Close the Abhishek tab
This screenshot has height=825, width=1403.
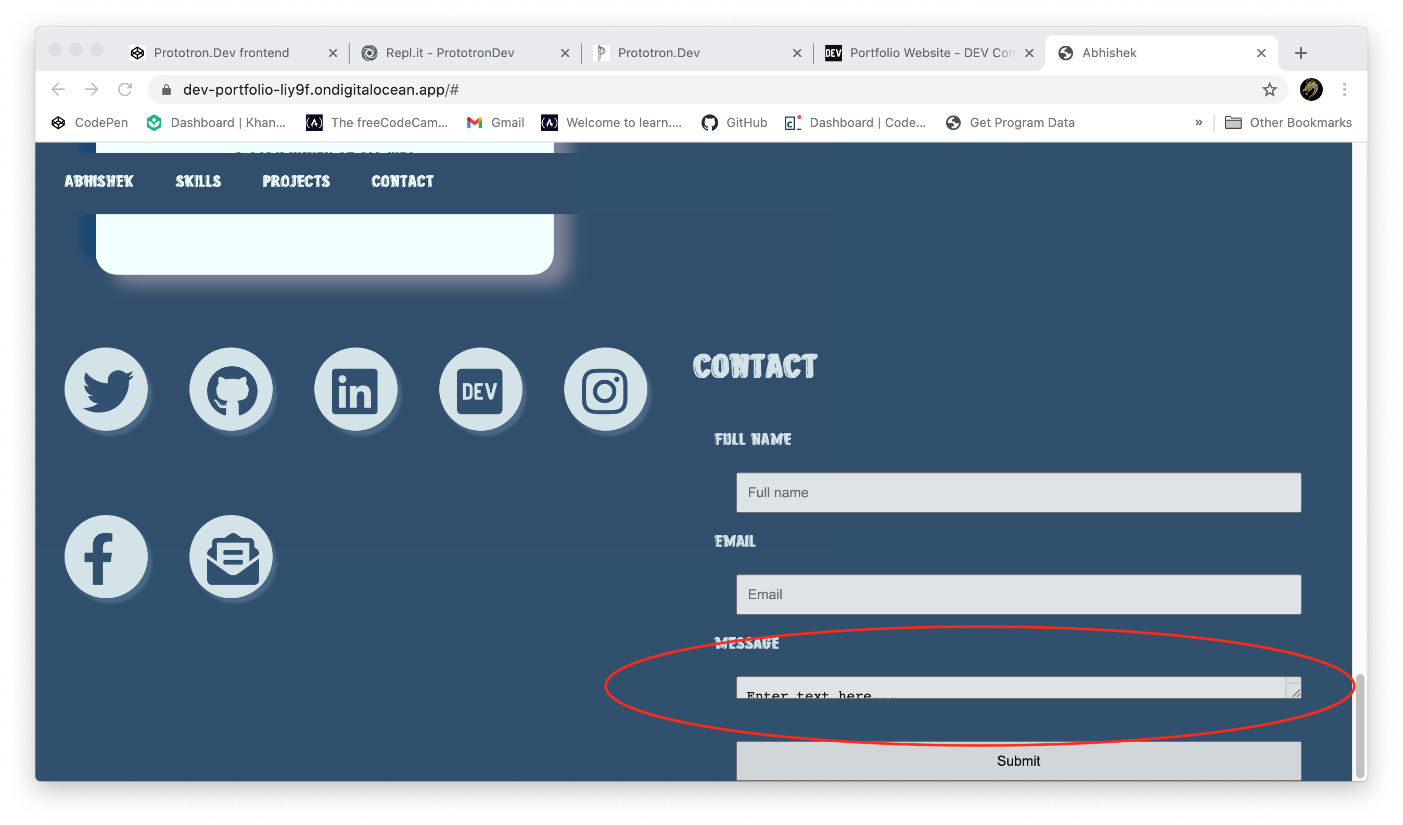[x=1261, y=53]
